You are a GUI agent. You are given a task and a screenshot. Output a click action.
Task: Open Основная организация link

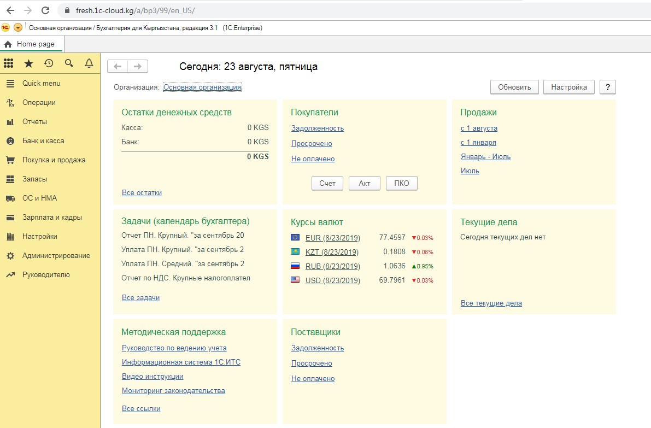click(x=202, y=87)
